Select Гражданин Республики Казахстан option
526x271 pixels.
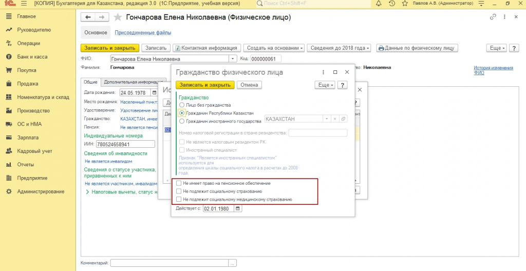[182, 113]
